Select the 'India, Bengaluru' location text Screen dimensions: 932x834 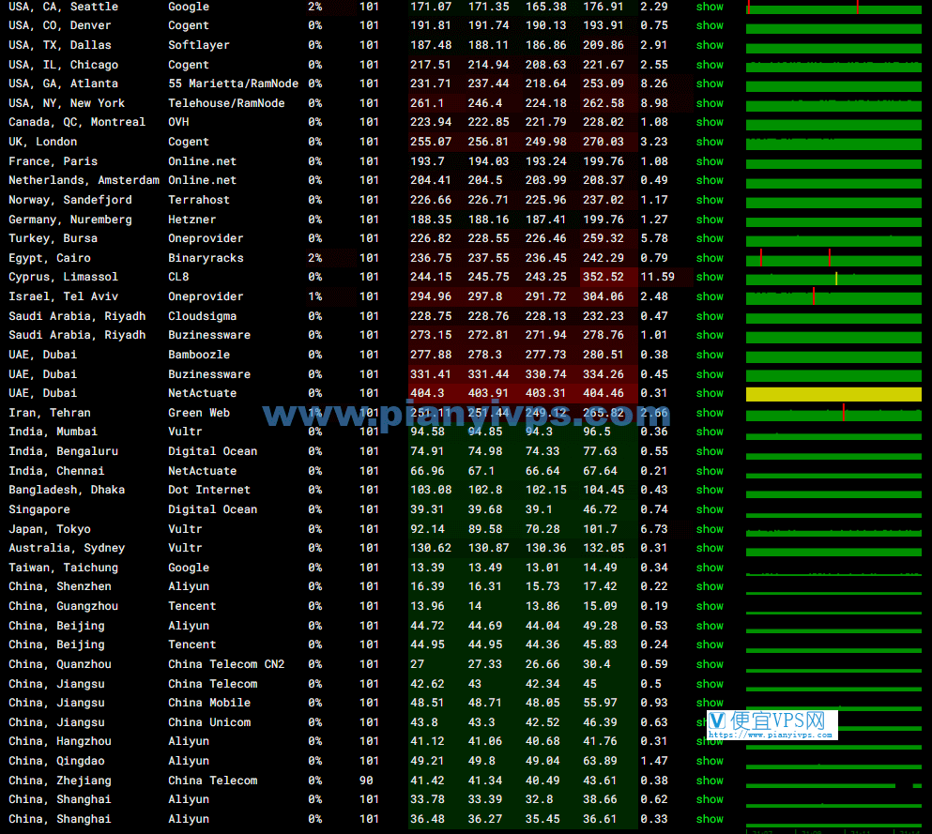coord(63,451)
